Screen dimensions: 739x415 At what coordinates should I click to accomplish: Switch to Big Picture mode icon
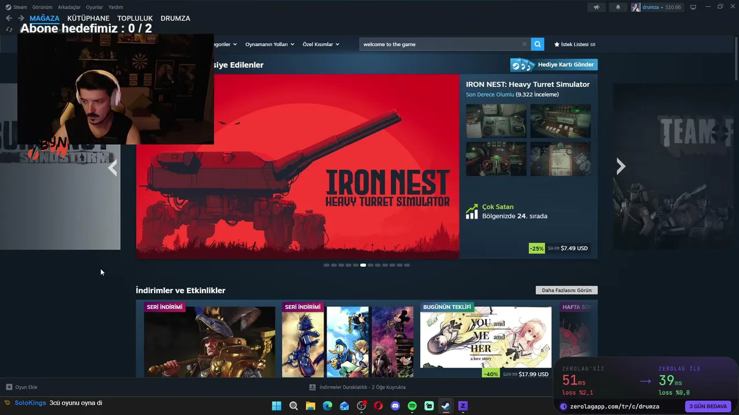coord(693,7)
